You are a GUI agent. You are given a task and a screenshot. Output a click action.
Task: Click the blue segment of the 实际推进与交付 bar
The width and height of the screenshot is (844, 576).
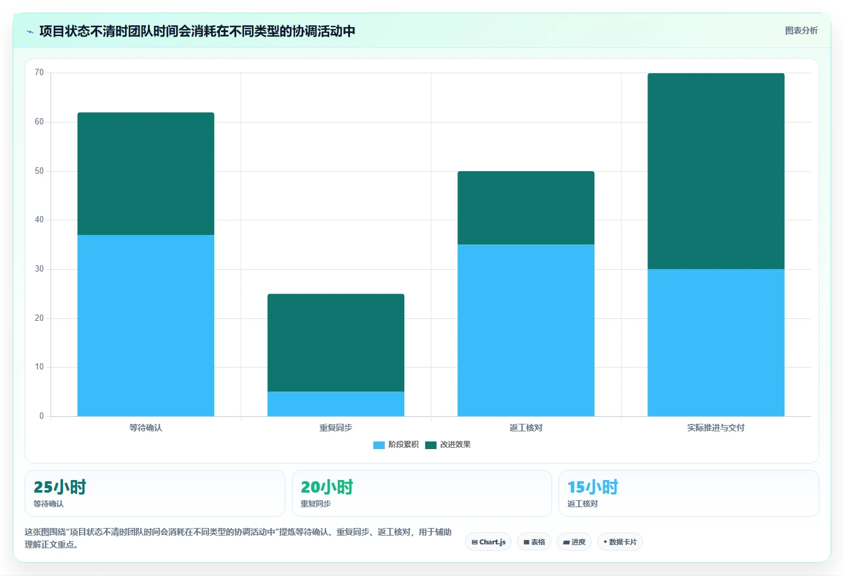716,342
